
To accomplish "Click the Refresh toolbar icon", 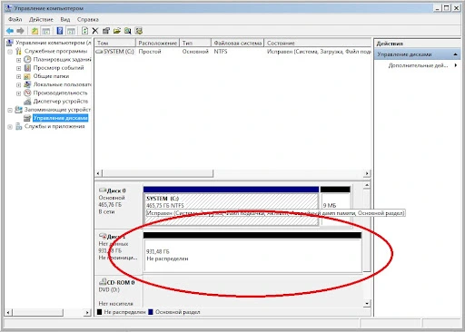I will click(x=85, y=31).
